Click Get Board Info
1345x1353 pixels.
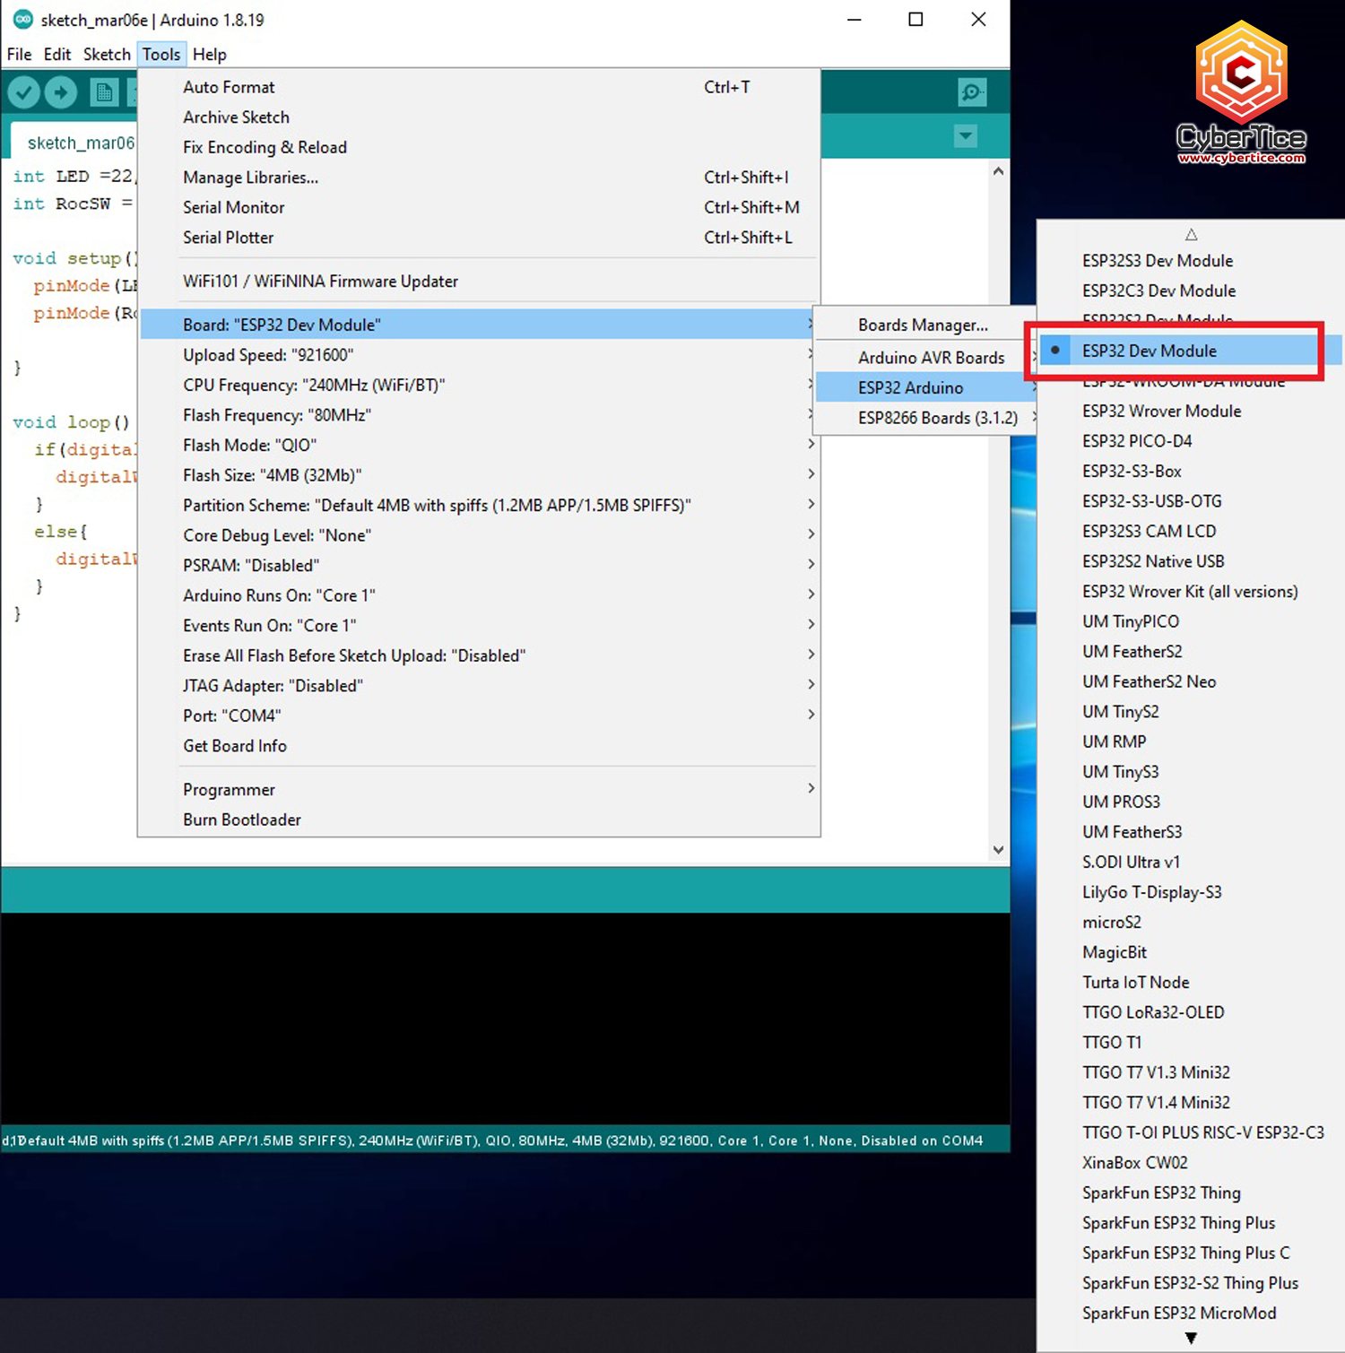[234, 745]
